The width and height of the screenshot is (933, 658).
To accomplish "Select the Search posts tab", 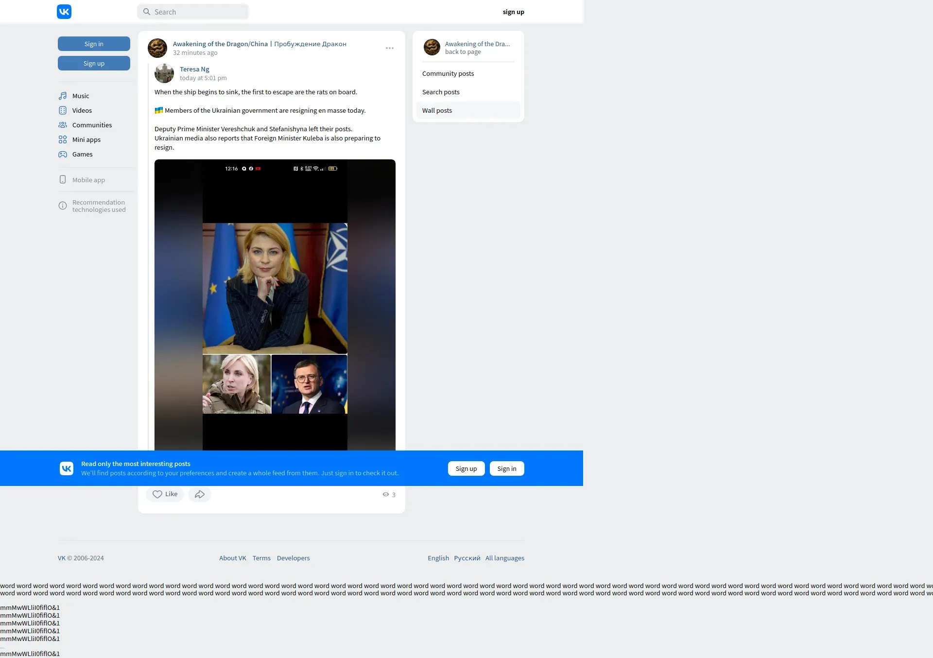I will [x=441, y=92].
